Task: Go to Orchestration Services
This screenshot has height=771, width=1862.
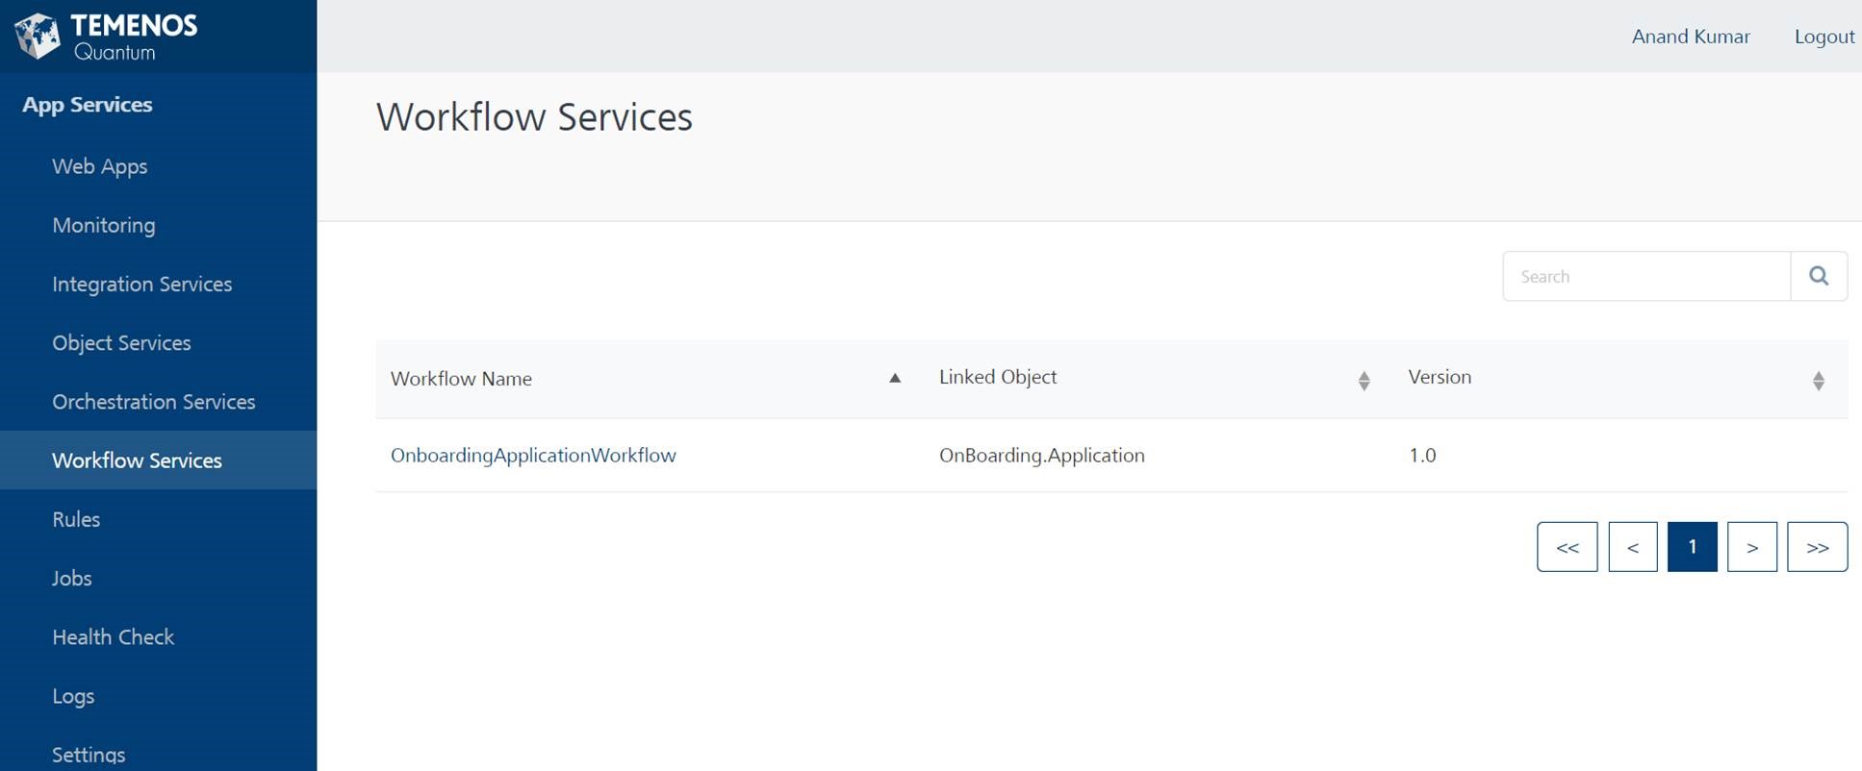Action: click(154, 402)
